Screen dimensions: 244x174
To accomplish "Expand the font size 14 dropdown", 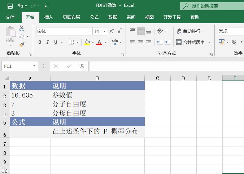I will pos(105,31).
